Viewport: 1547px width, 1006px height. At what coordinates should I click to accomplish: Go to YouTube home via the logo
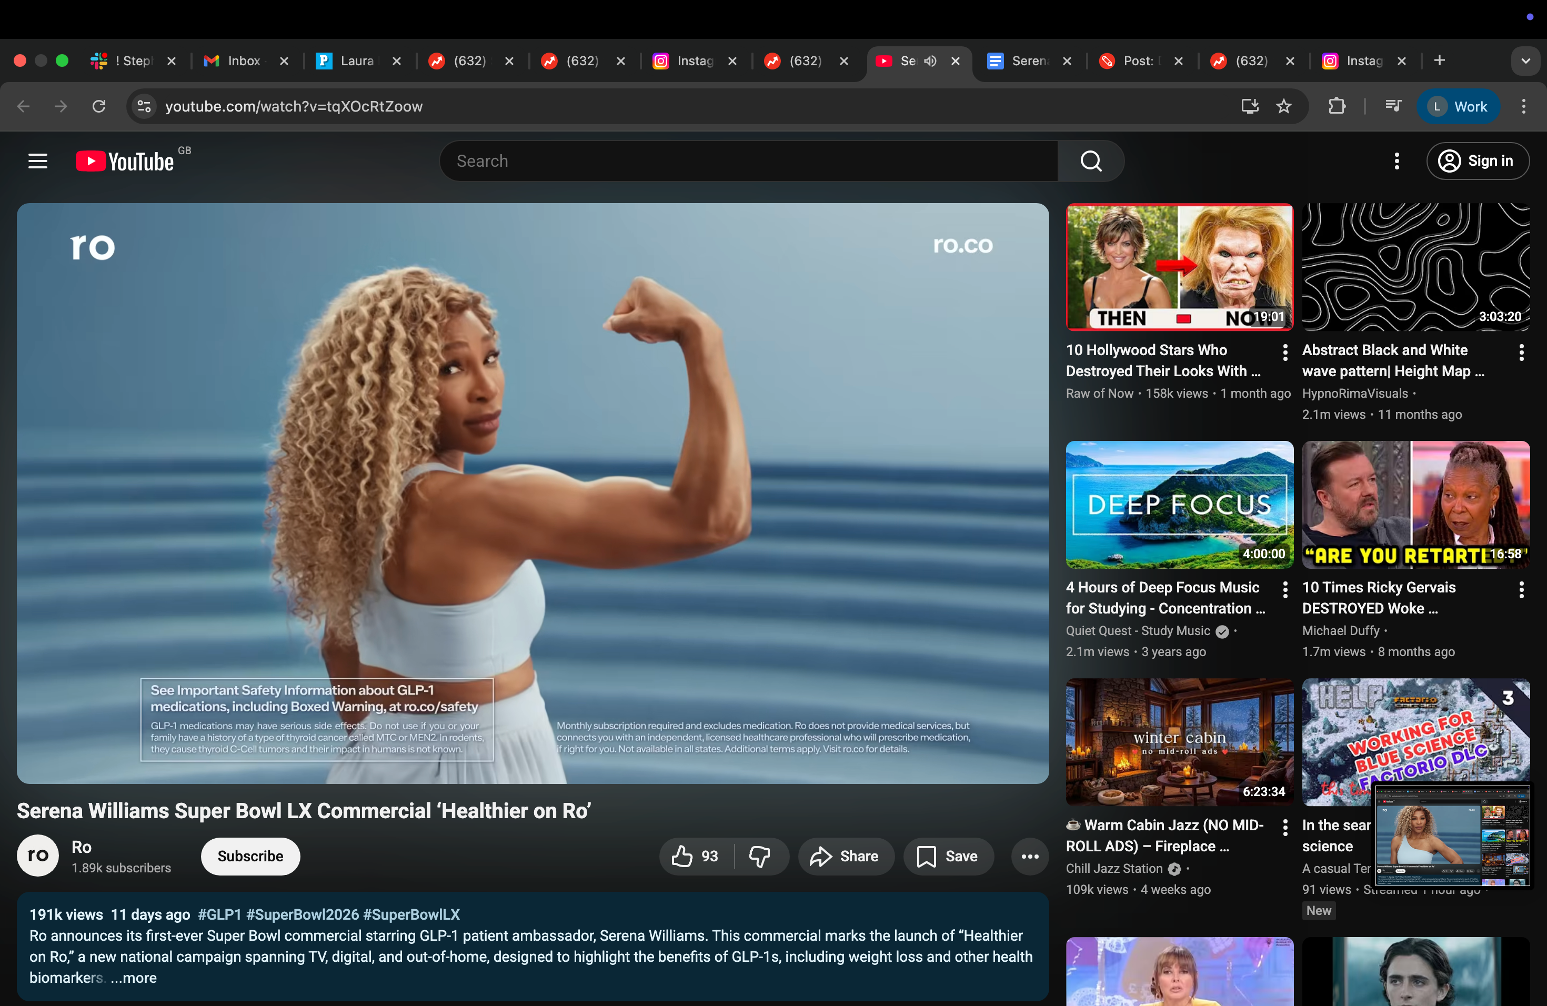[125, 161]
